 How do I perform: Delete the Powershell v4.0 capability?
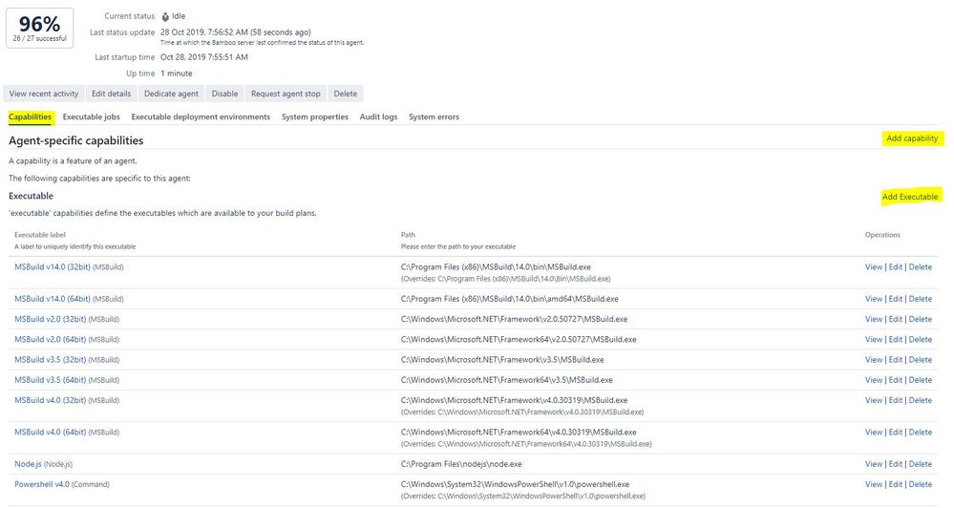click(921, 484)
